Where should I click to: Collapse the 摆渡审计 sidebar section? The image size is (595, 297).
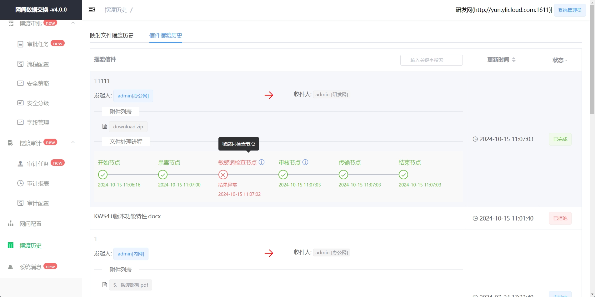(x=73, y=143)
